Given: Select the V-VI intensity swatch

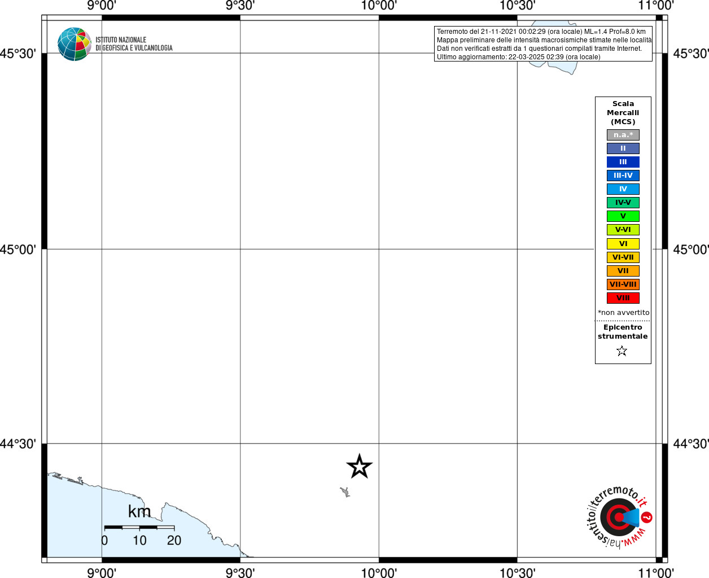Looking at the screenshot, I should tap(623, 230).
